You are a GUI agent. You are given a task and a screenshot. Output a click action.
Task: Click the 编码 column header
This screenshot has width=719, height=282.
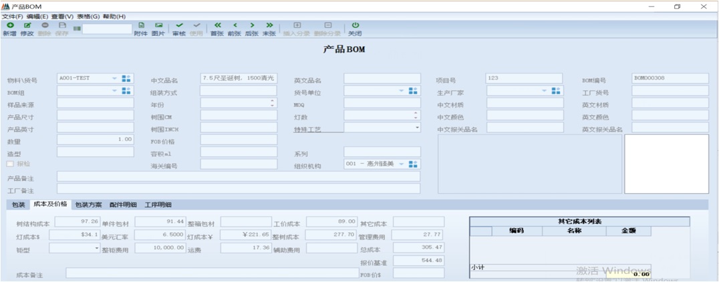[x=517, y=231]
